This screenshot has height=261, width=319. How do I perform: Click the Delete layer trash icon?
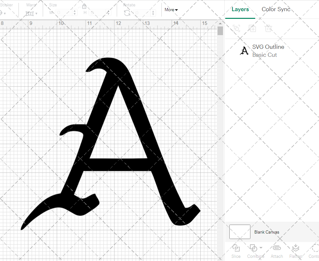pyautogui.click(x=268, y=28)
